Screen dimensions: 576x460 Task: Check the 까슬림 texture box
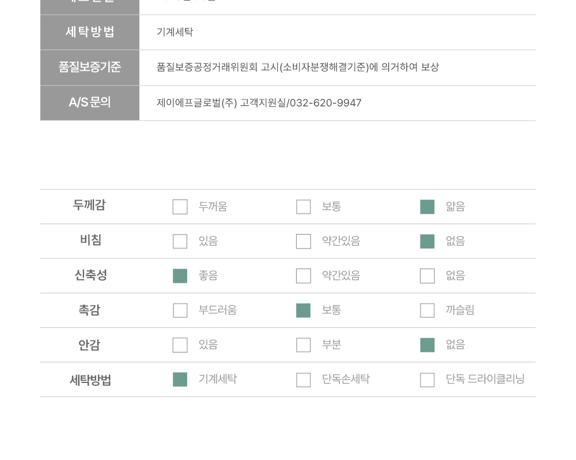[x=427, y=310]
